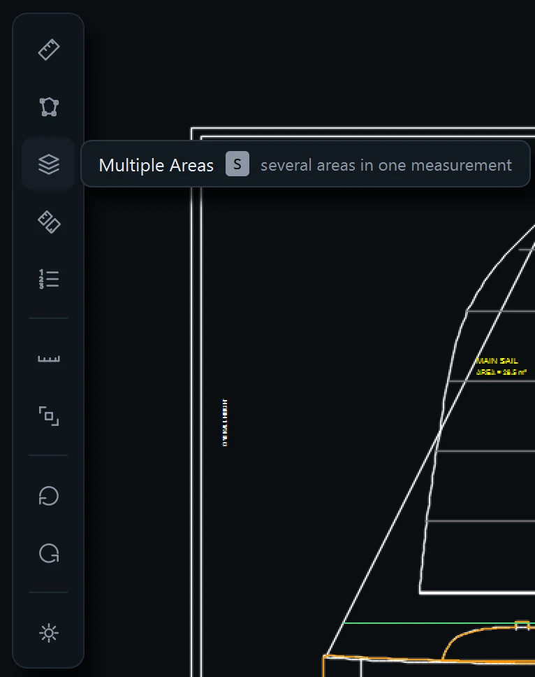The width and height of the screenshot is (535, 677).
Task: Click the fit-to-view frame icon
Action: point(49,416)
